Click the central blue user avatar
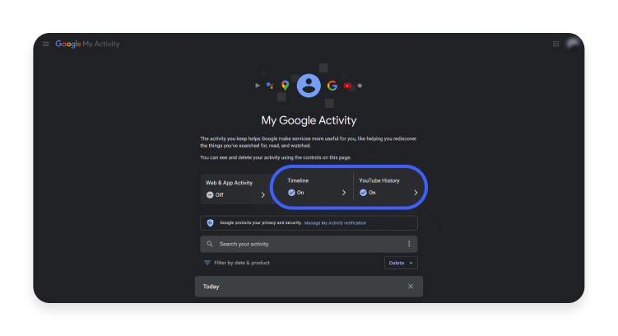 [x=309, y=86]
